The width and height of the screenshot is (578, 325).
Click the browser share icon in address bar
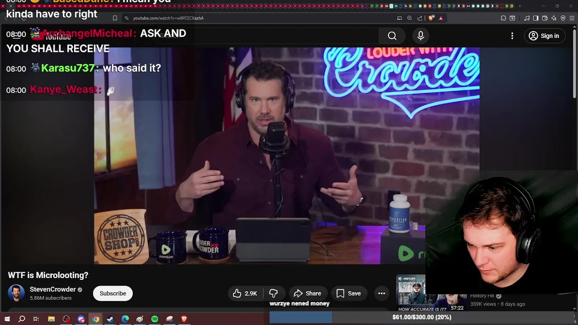point(420,18)
